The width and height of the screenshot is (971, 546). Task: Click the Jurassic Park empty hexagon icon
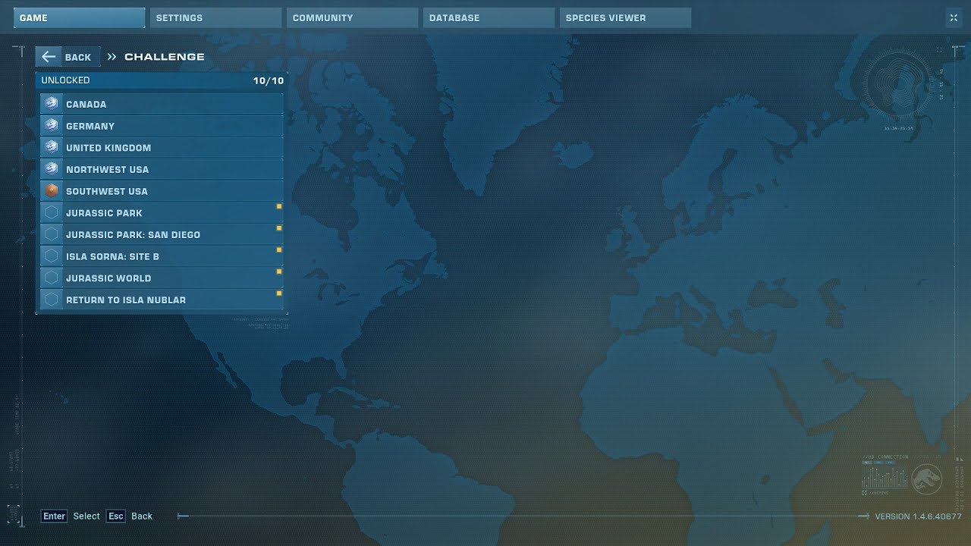tap(52, 213)
